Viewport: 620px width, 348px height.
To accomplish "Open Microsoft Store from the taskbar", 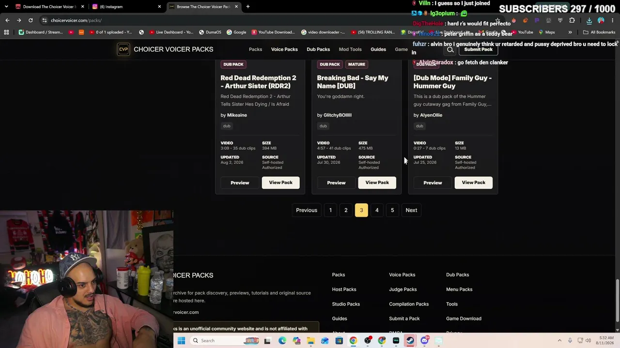I will (x=339, y=341).
